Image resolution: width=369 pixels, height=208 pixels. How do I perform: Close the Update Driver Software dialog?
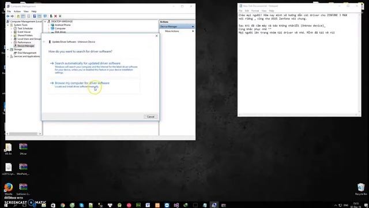click(156, 36)
